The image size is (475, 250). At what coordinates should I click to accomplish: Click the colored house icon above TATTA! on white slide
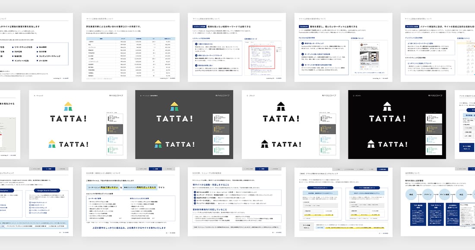click(x=68, y=106)
